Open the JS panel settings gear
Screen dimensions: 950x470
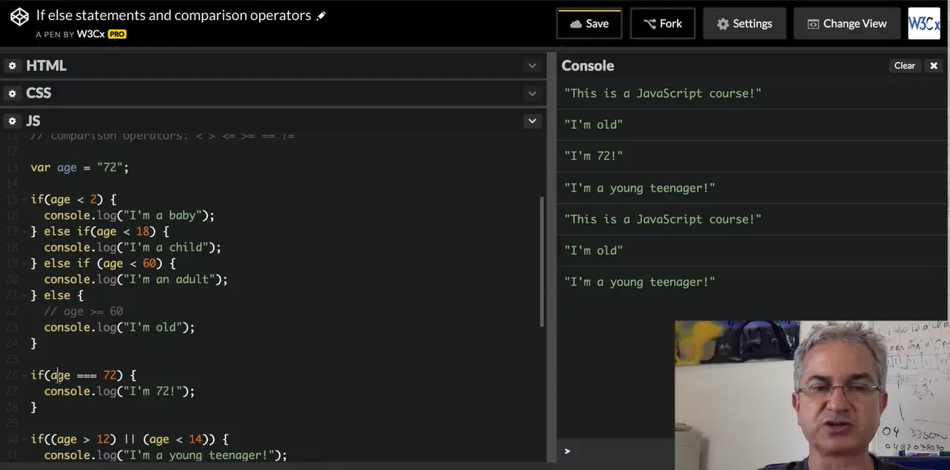click(x=13, y=121)
